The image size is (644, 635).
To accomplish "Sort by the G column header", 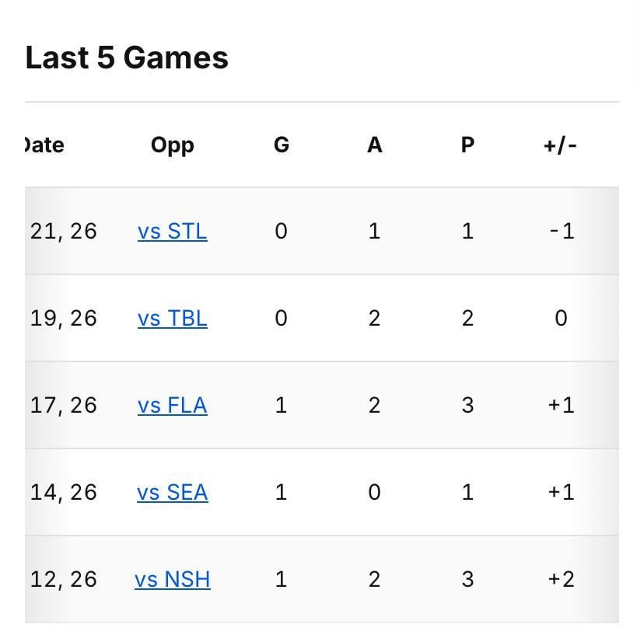I will coord(281,145).
